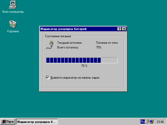
Task: Close the battery indicator dialog
Action: 124,29
